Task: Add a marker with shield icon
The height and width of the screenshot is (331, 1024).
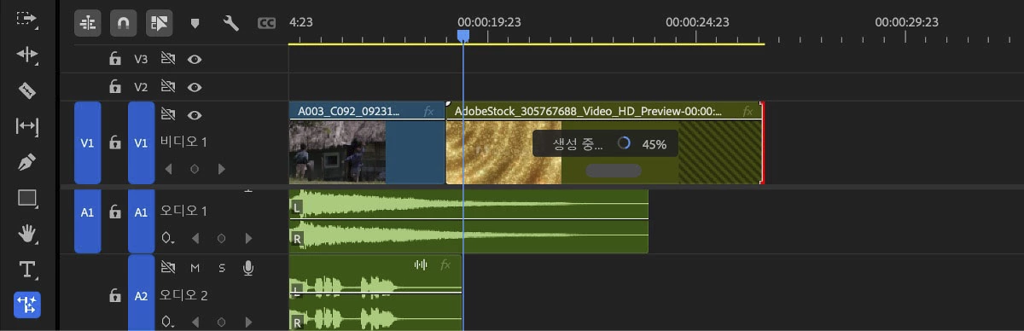Action: [195, 24]
